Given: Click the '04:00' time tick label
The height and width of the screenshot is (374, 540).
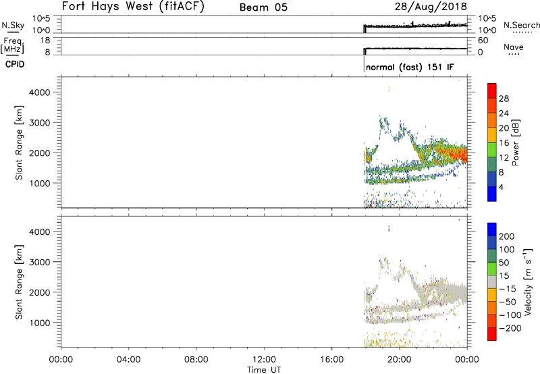Looking at the screenshot, I should (x=128, y=360).
